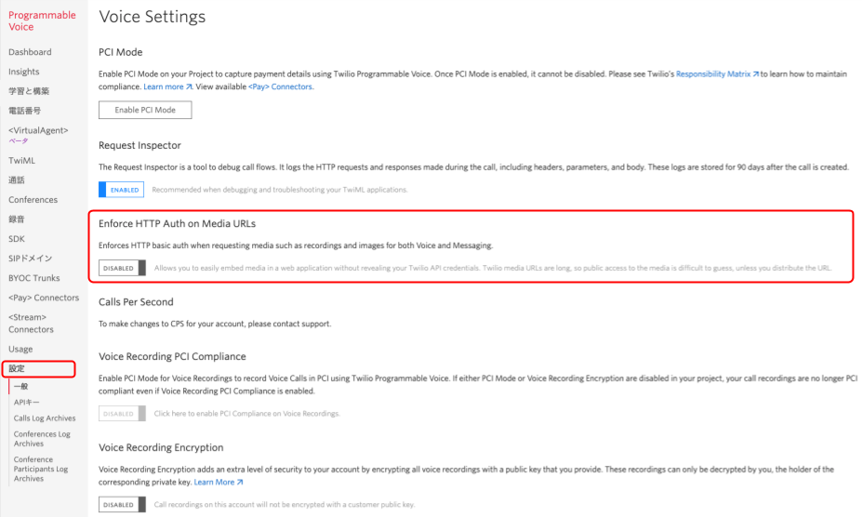862x517 pixels.
Task: Select the 一般 settings sub-item
Action: (x=20, y=387)
